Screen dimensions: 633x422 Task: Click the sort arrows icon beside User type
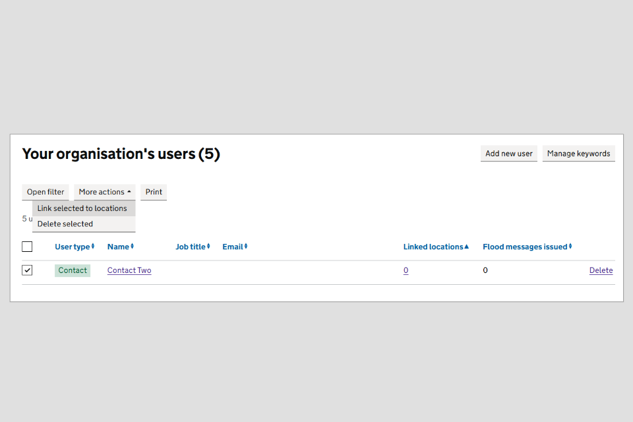(93, 247)
